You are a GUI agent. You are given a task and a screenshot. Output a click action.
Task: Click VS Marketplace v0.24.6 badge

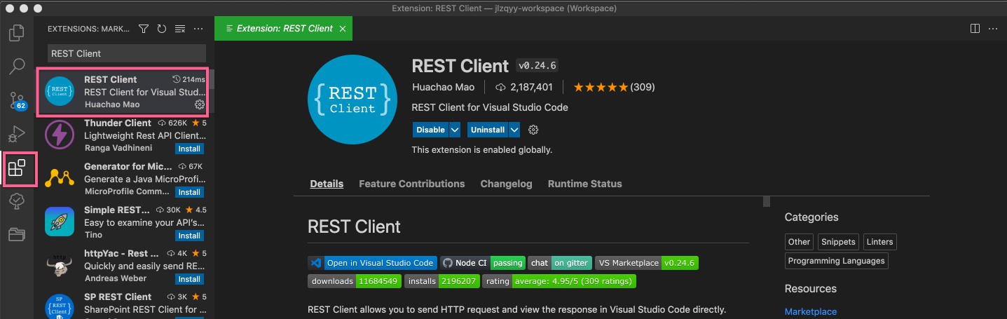646,263
